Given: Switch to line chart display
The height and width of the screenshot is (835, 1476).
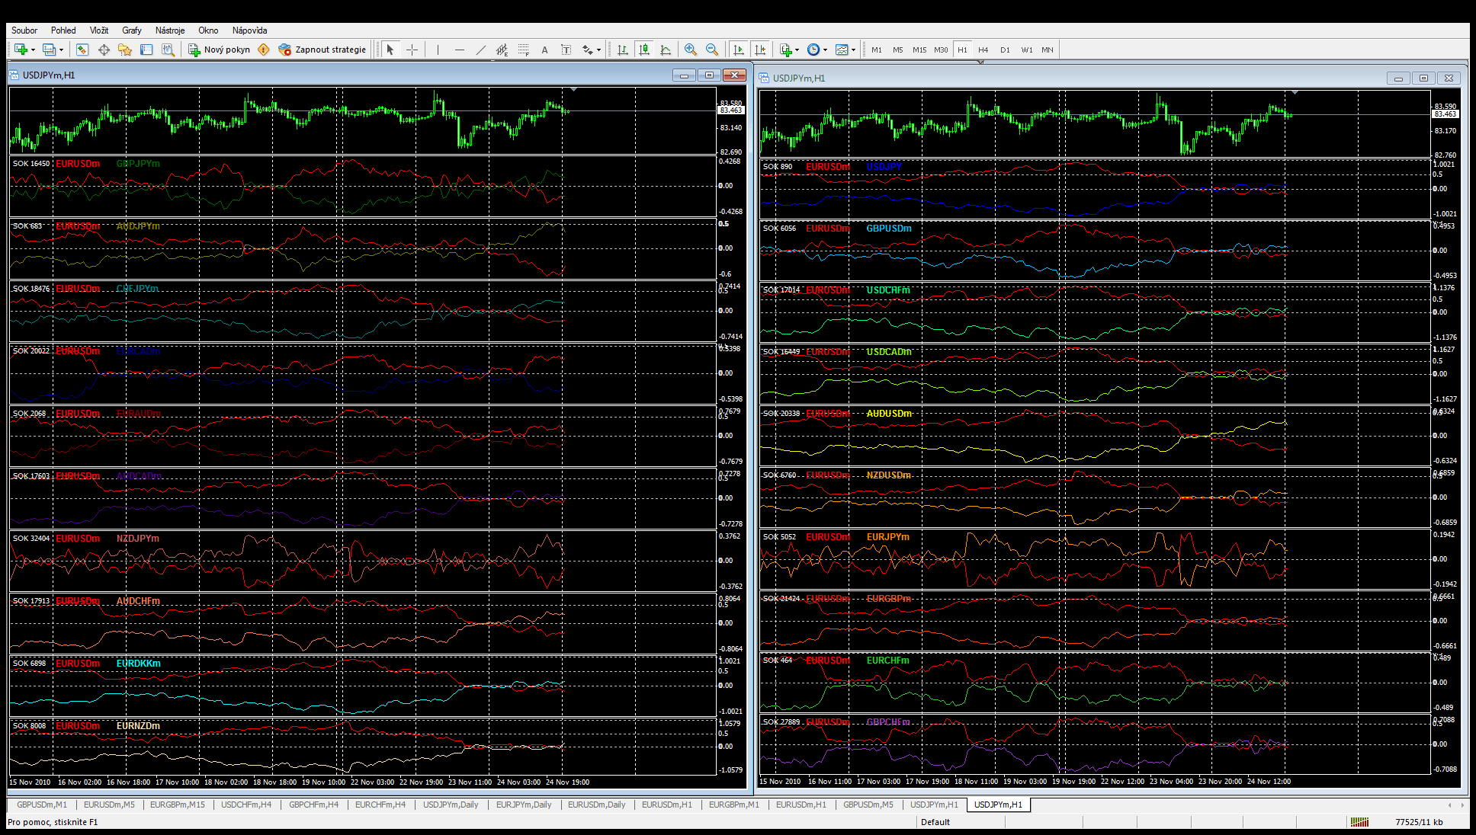Looking at the screenshot, I should (x=666, y=50).
